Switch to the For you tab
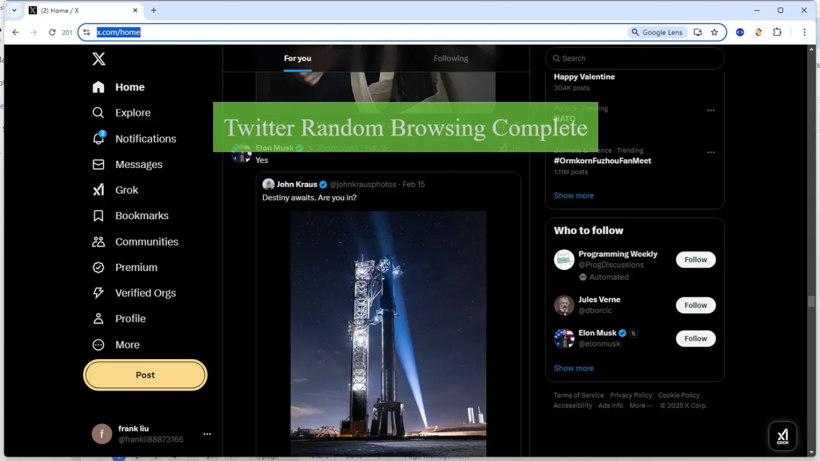820x461 pixels. click(x=298, y=58)
